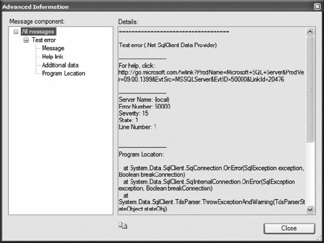Click the copy icon below Details
This screenshot has width=324, height=243.
click(x=123, y=226)
